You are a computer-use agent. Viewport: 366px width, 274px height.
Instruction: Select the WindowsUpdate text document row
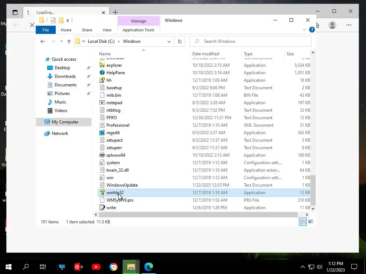pos(204,185)
